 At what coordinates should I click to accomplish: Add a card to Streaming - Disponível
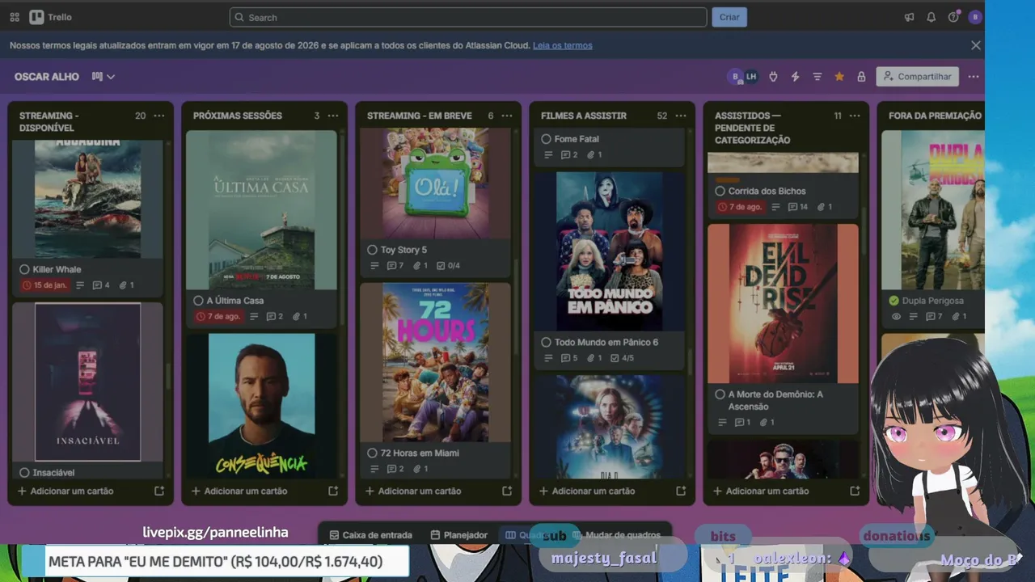point(65,491)
